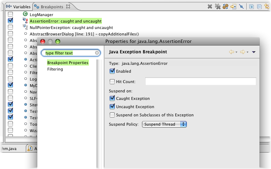Uncheck the Uncaught Exception option

tap(112, 106)
